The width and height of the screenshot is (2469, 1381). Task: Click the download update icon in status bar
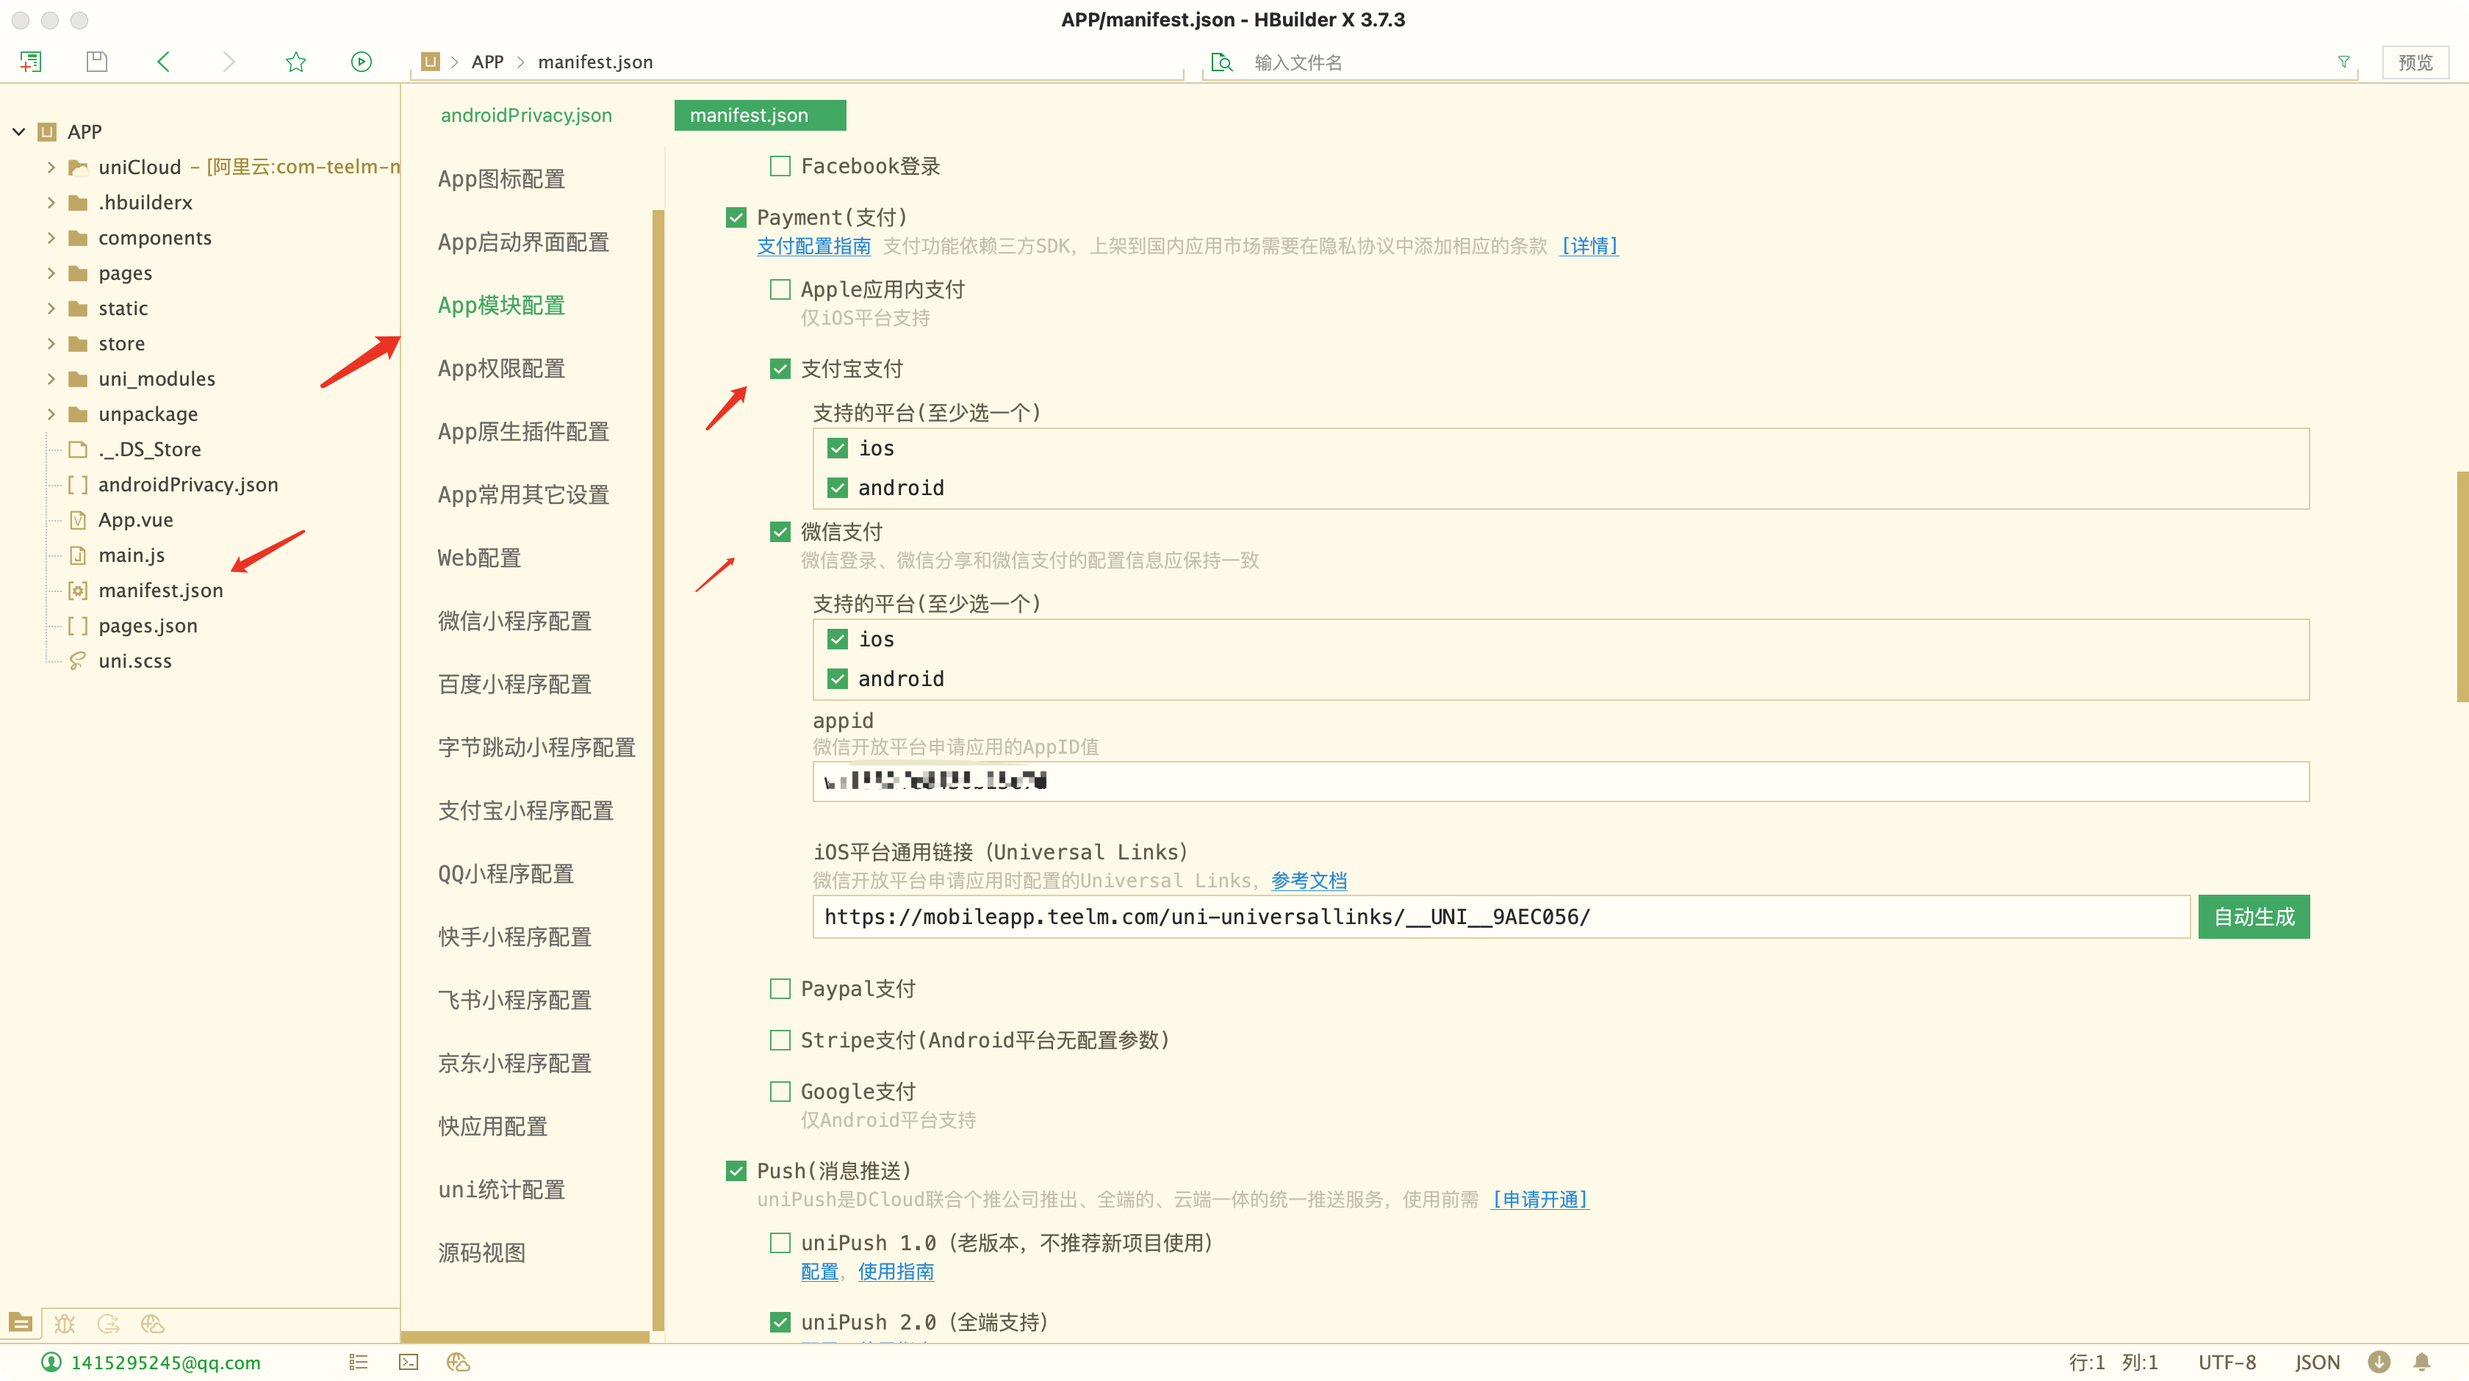tap(2379, 1362)
